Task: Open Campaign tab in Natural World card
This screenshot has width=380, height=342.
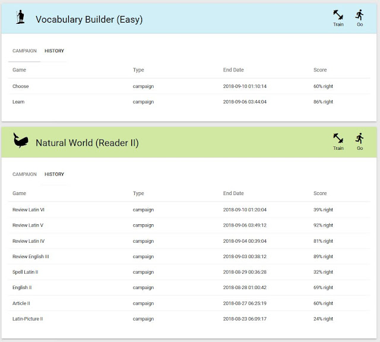Action: (24, 174)
